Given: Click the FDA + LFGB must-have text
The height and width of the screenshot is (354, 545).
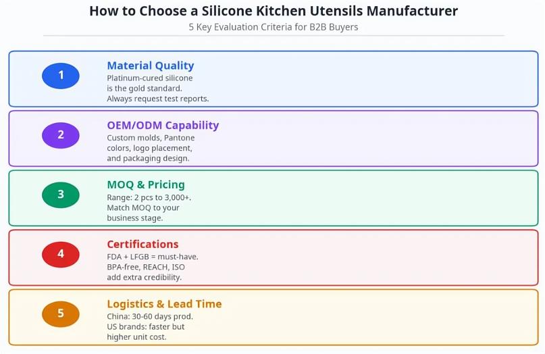Looking at the screenshot, I should (152, 257).
